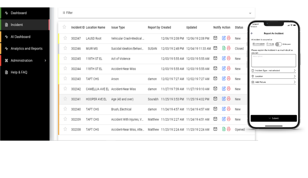Toggle the Unknown time switch on phone
Image resolution: width=308 pixels, height=178 pixels.
278,44
